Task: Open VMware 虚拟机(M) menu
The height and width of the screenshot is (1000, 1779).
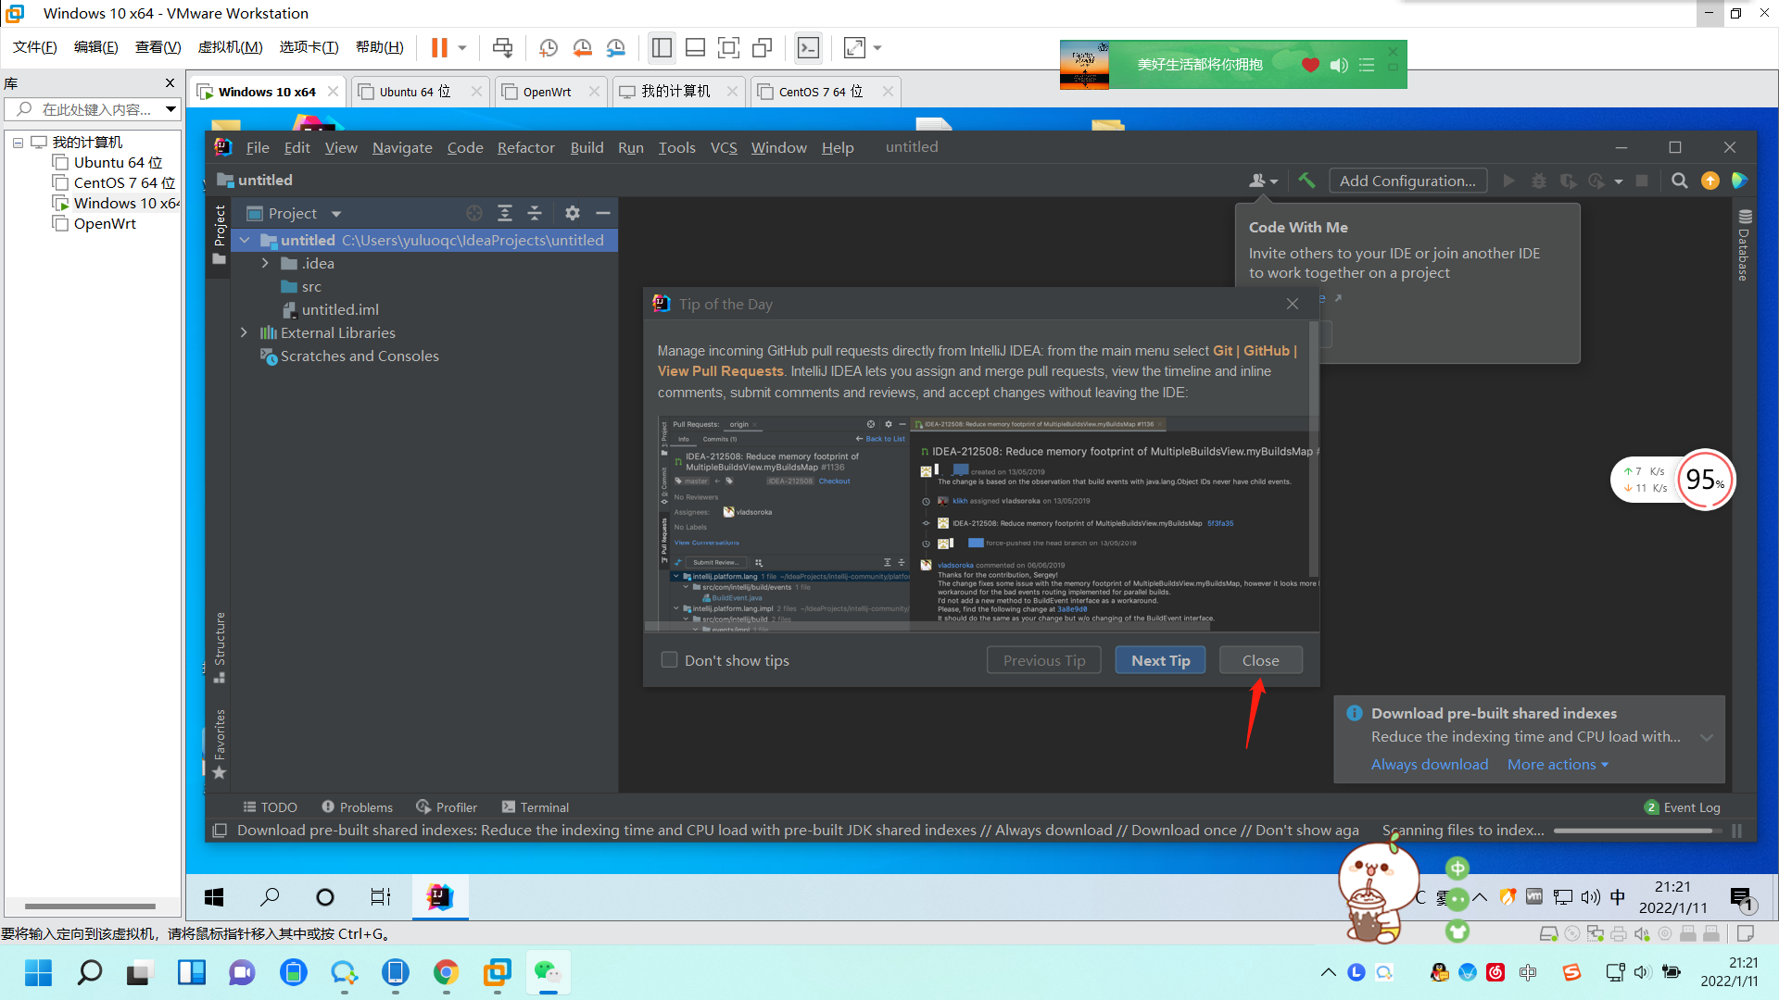Action: click(x=230, y=47)
